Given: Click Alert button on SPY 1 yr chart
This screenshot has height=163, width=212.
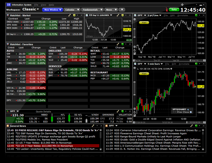Looking at the screenshot, I should [144, 23].
